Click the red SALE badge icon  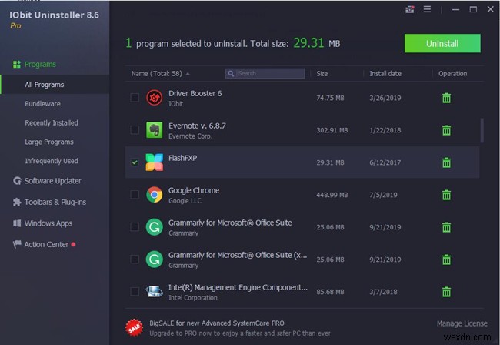point(135,327)
